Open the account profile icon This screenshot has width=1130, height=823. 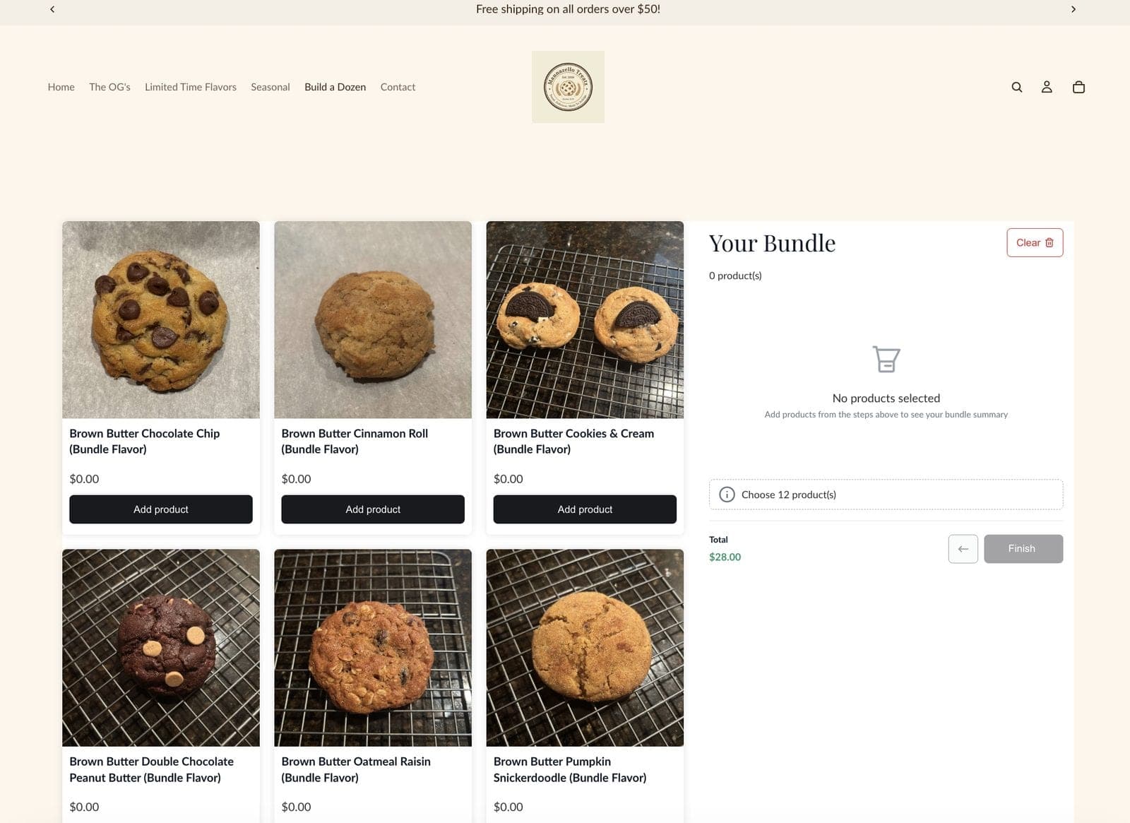1047,87
